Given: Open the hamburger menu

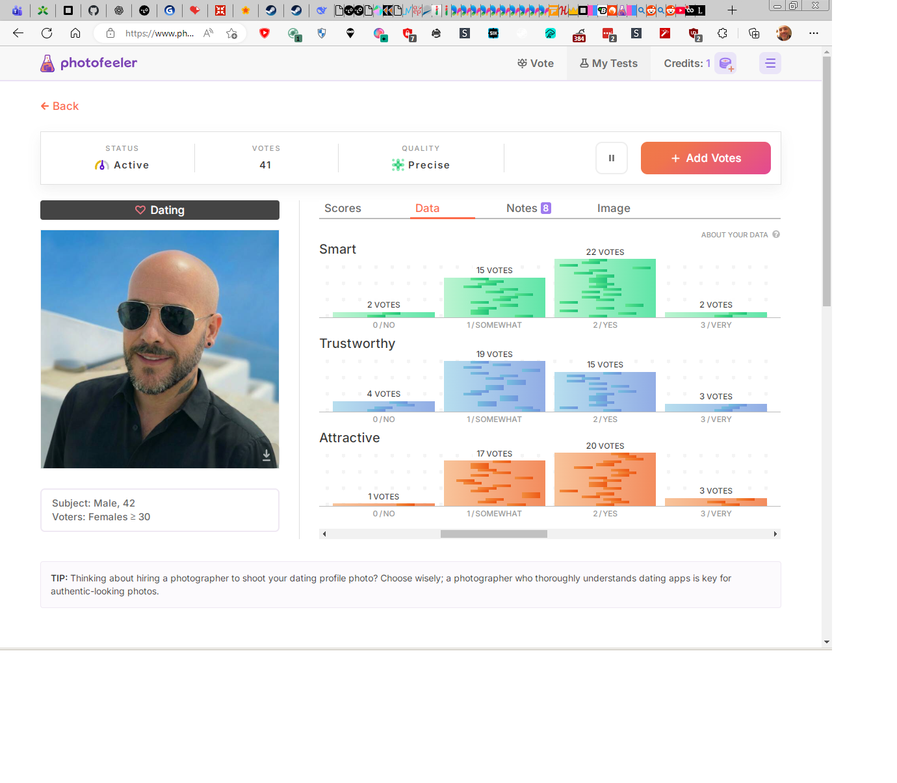Looking at the screenshot, I should coord(770,63).
